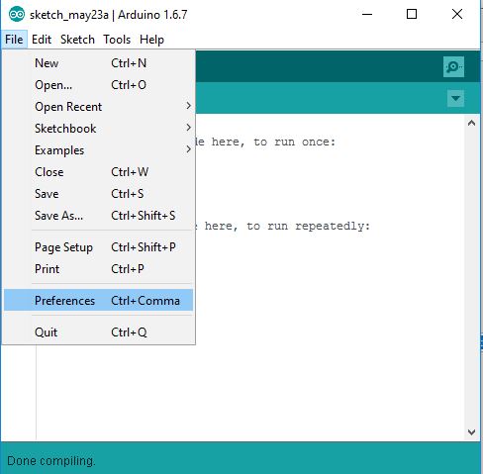Open the Sketch menu
The width and height of the screenshot is (483, 474).
77,40
